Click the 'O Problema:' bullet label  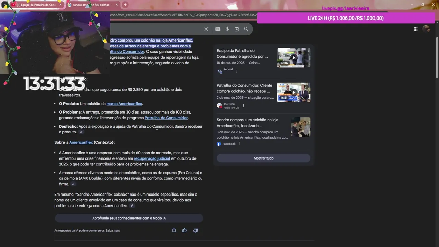click(70, 112)
